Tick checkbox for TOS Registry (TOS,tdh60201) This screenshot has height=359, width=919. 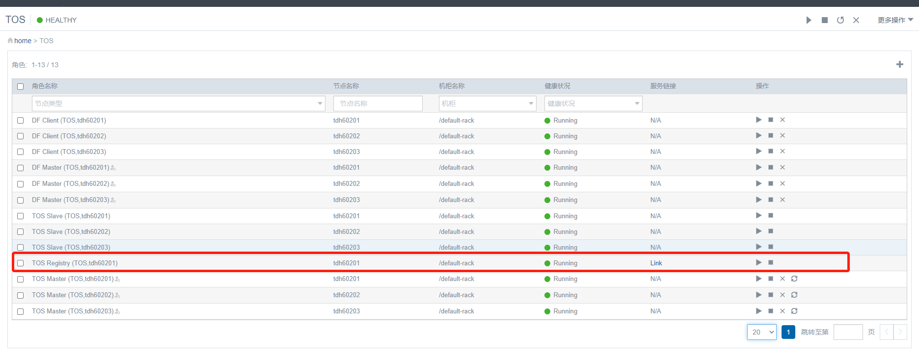pyautogui.click(x=21, y=263)
